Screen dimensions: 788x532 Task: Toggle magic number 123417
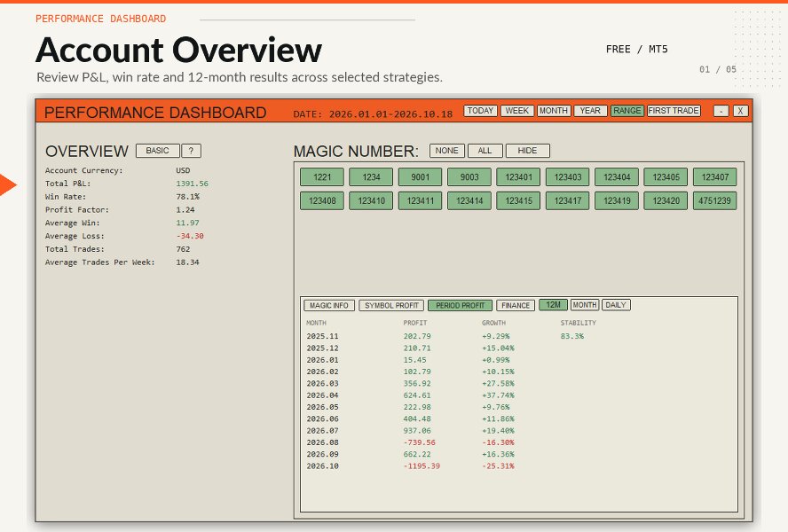[567, 200]
